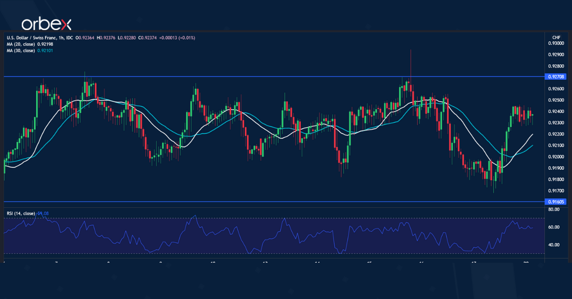
Task: Click the 80.00 RSI axis value
Action: click(554, 209)
